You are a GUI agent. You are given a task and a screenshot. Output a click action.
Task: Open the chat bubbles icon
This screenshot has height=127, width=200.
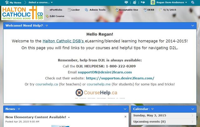click(143, 2)
